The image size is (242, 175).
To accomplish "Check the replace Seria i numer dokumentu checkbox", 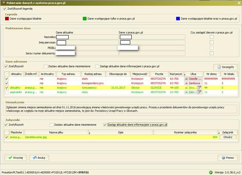I will [212, 53].
